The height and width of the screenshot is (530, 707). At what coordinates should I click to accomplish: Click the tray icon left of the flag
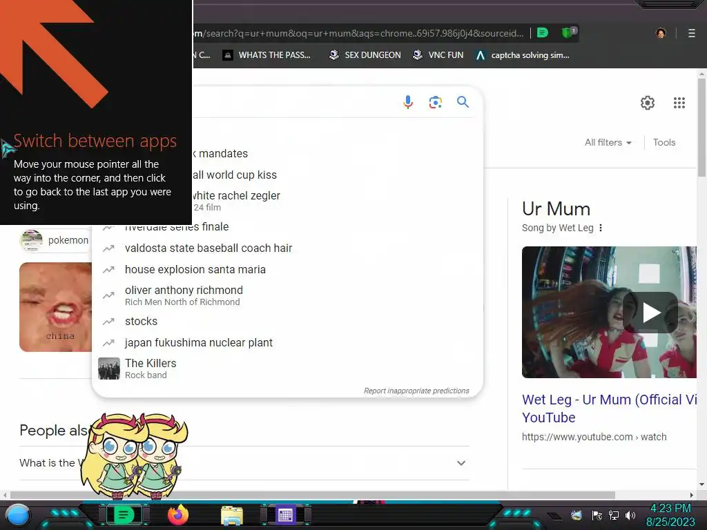tap(577, 515)
